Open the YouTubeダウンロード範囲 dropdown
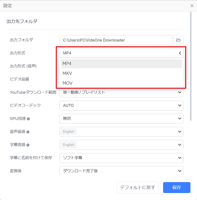The height and width of the screenshot is (200, 197). [121, 92]
